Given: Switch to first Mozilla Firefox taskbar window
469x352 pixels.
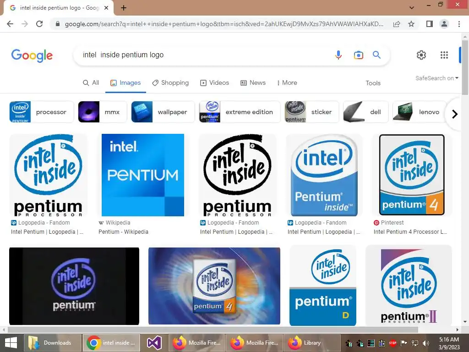Looking at the screenshot, I should click(197, 343).
